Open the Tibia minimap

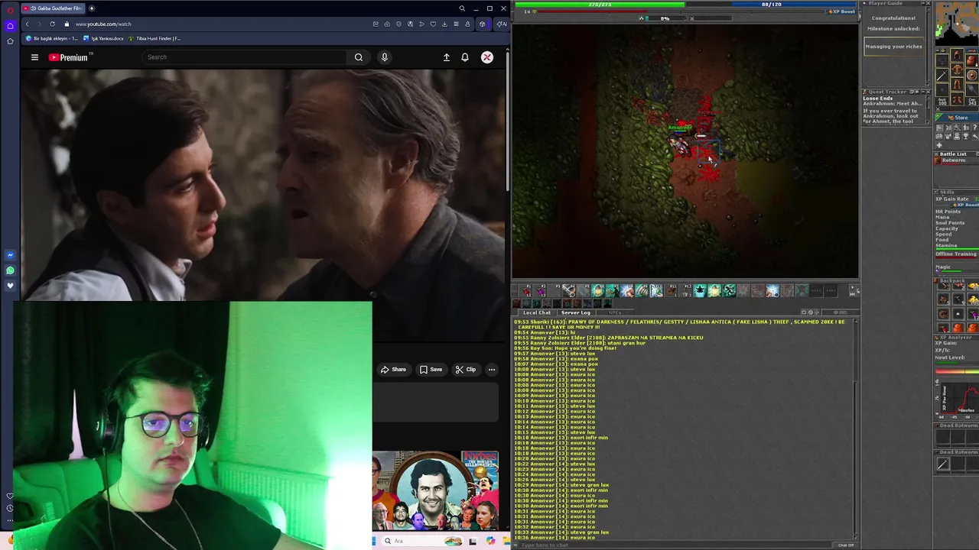(957, 23)
